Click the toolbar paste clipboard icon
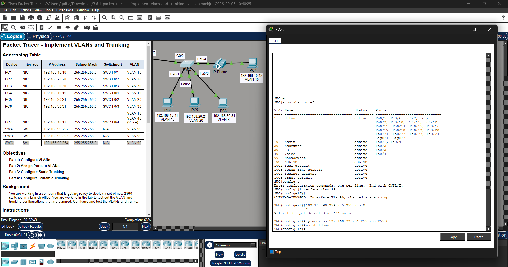The height and width of the screenshot is (267, 508). (x=77, y=18)
